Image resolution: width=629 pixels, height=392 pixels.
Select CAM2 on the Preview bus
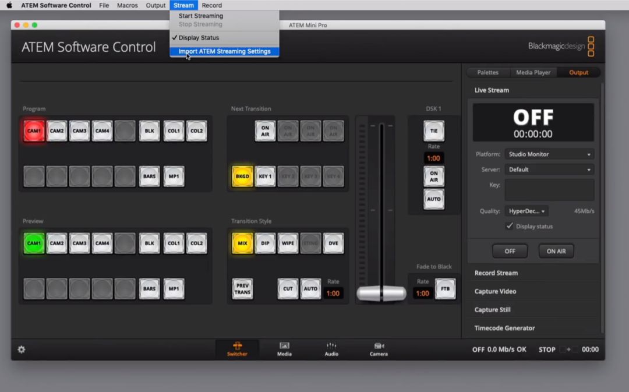56,243
